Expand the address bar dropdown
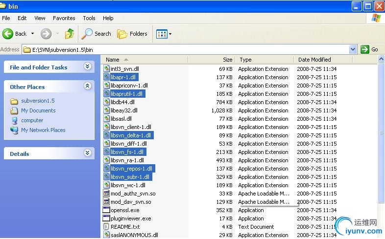Viewport: 385px width, 239px height. (x=353, y=49)
